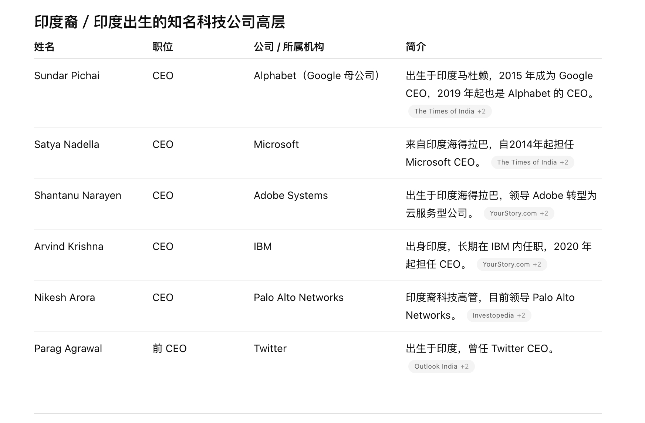This screenshot has width=645, height=423.
Task: Select the 姓名 column header
Action: click(44, 47)
